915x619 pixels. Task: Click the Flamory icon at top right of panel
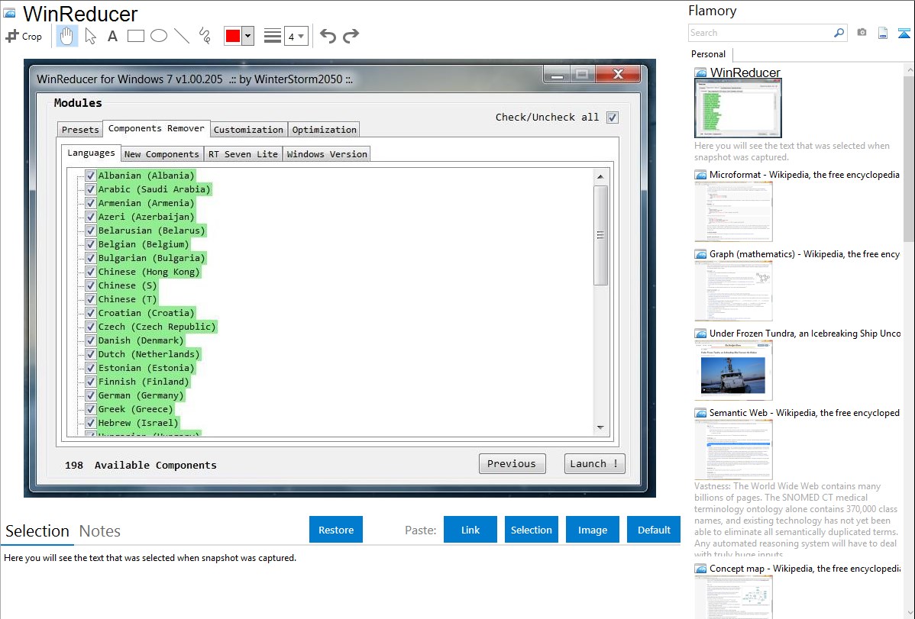click(x=904, y=33)
